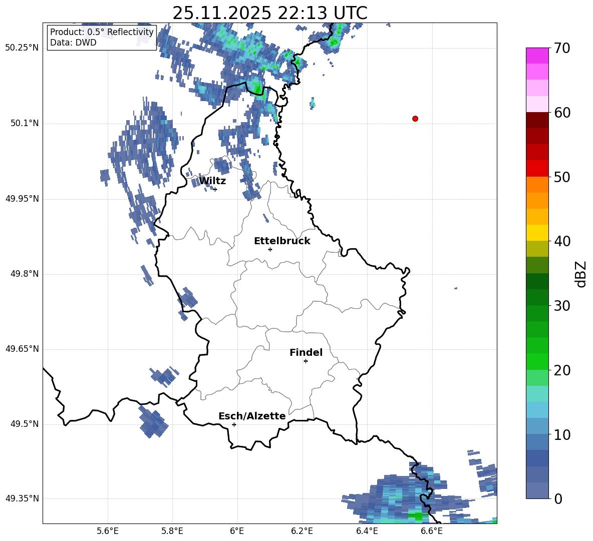Click the 49.35°N latitude label
This screenshot has height=541, width=593.
coord(22,498)
